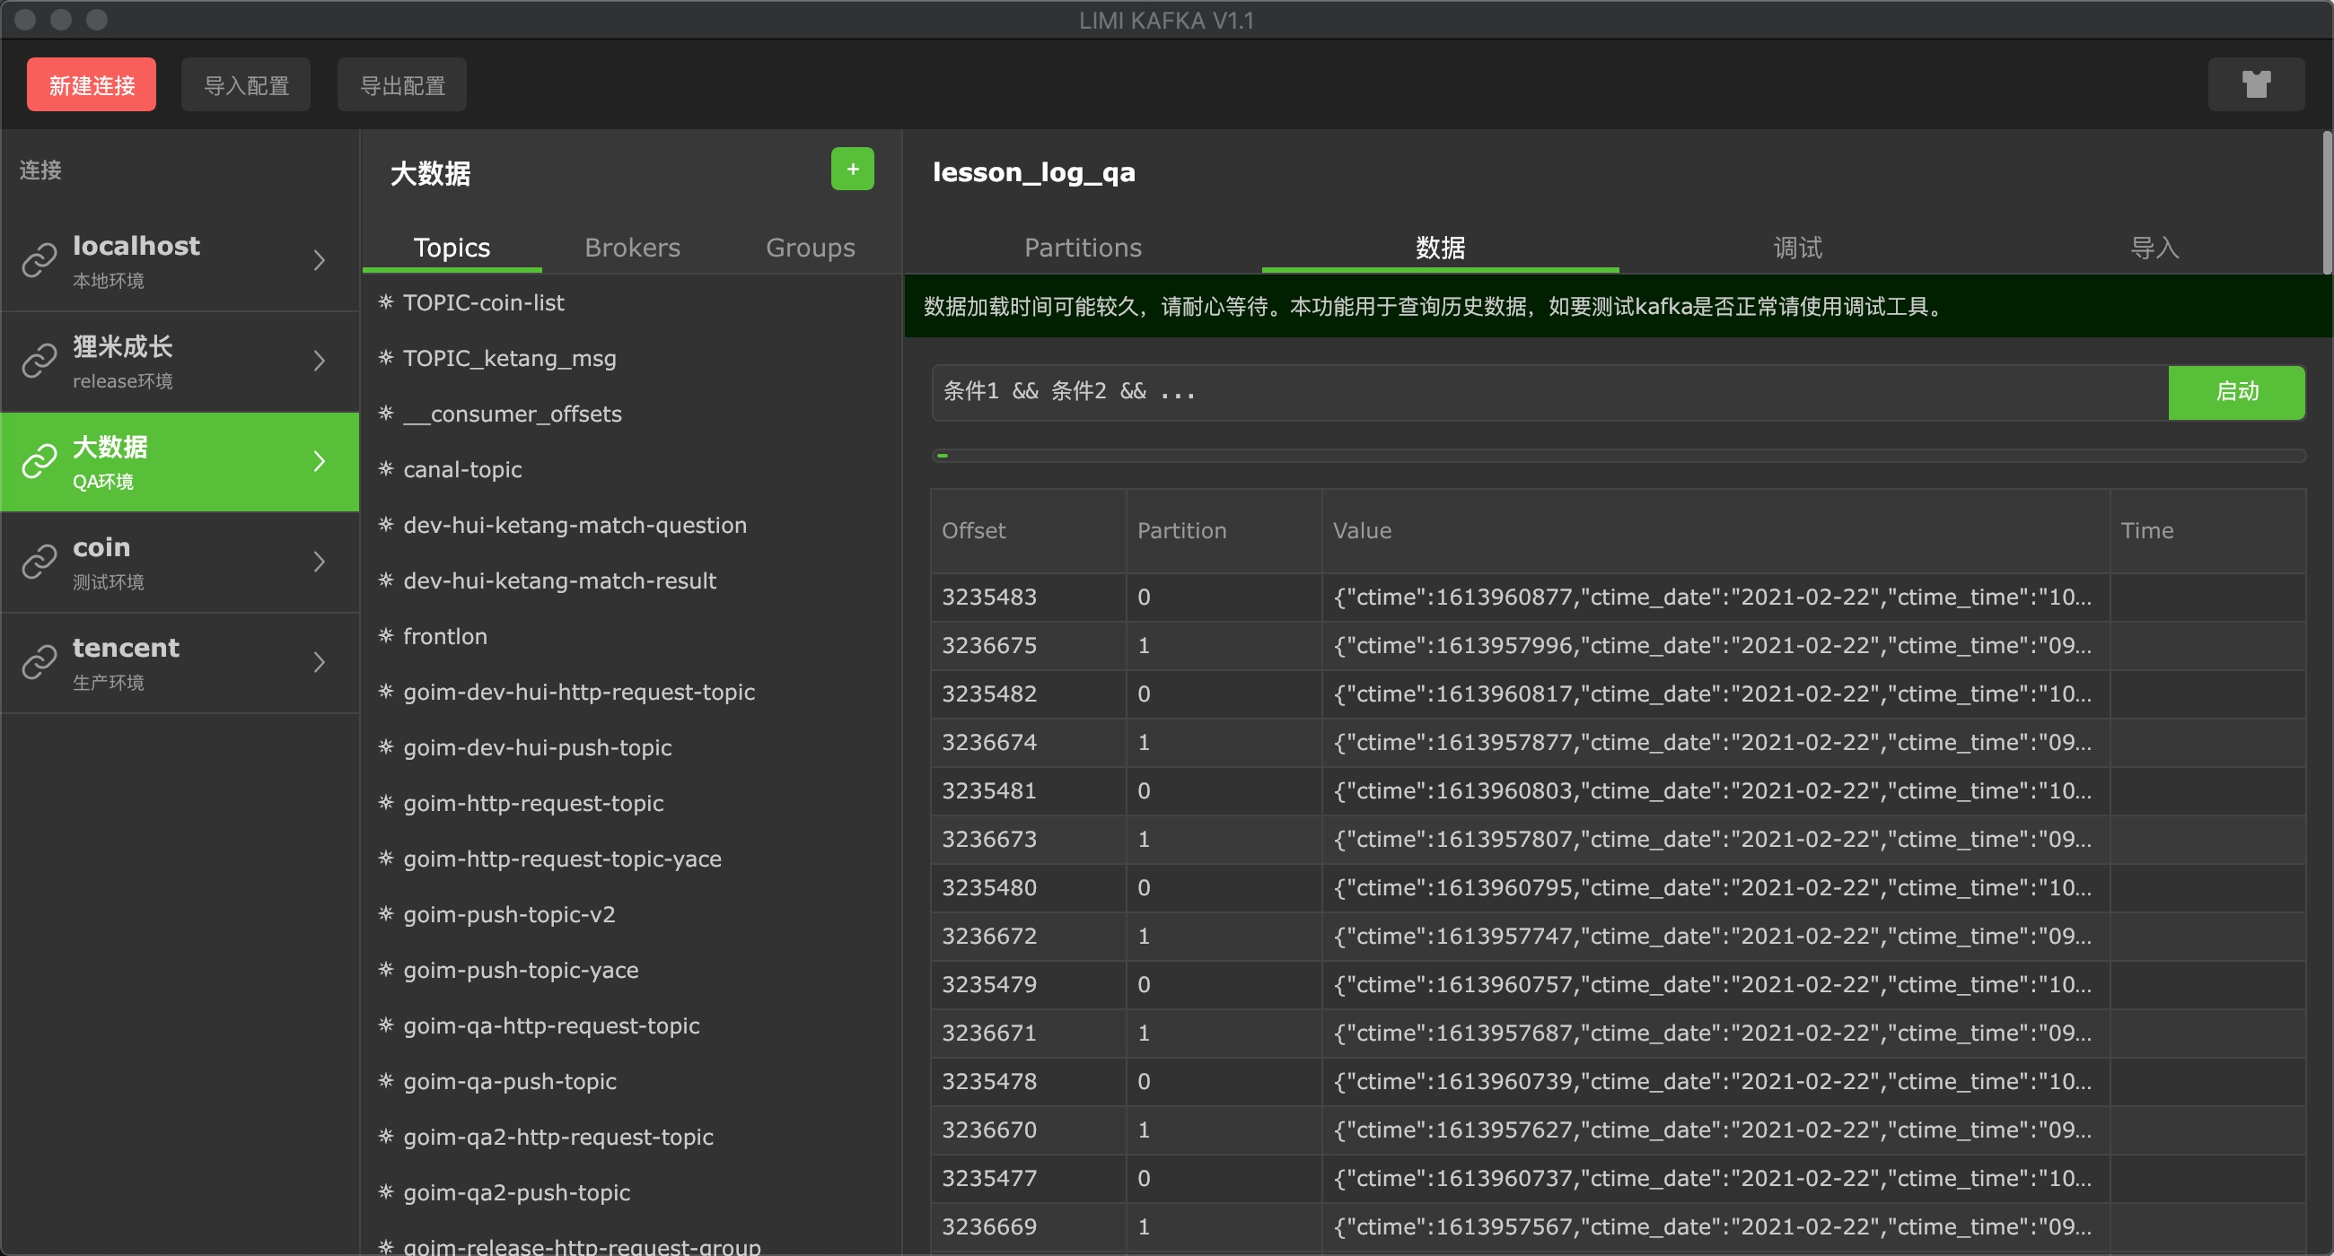Click the star icon before dev-hui-ketang-match-result
The image size is (2334, 1256).
point(386,580)
